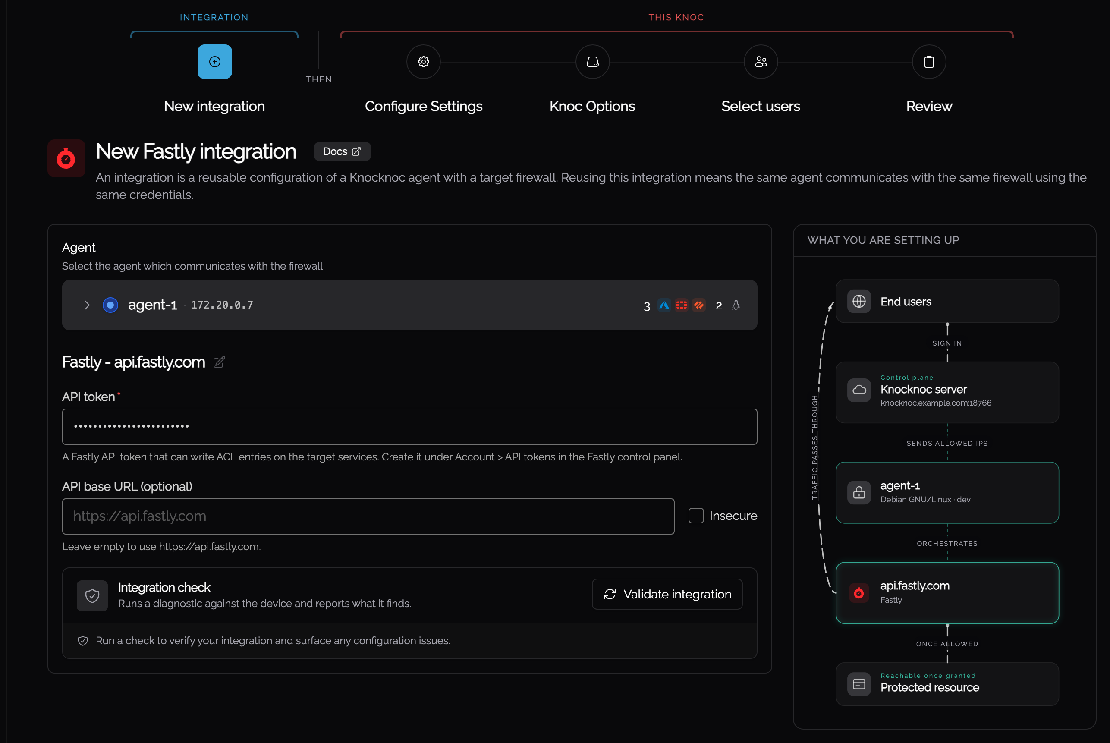The width and height of the screenshot is (1110, 743).
Task: Click the pencil icon to rename Fastly - api.fastly.com
Action: (219, 362)
